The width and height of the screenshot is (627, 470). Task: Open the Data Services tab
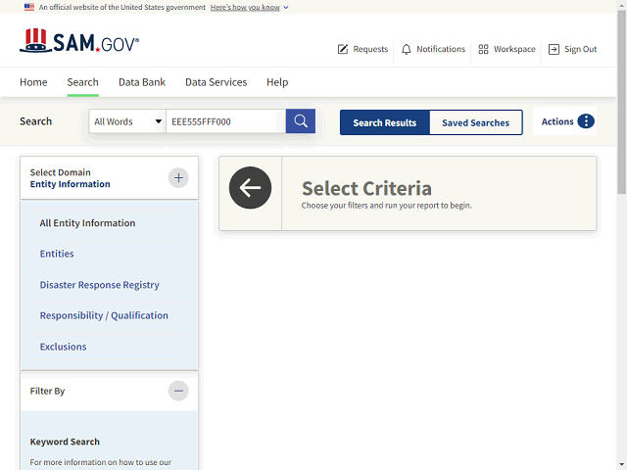coord(216,82)
